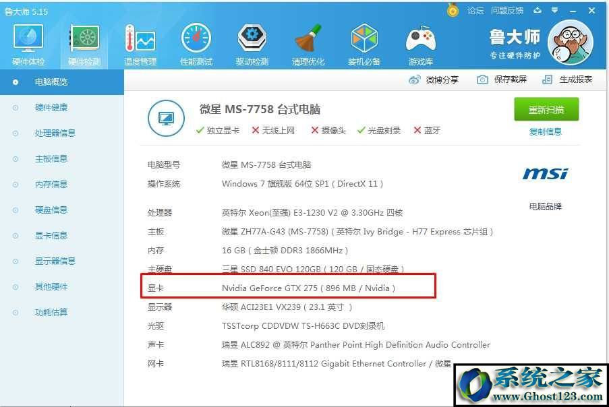Click 光盘刻录 status indicator
The height and width of the screenshot is (407, 609).
(379, 130)
